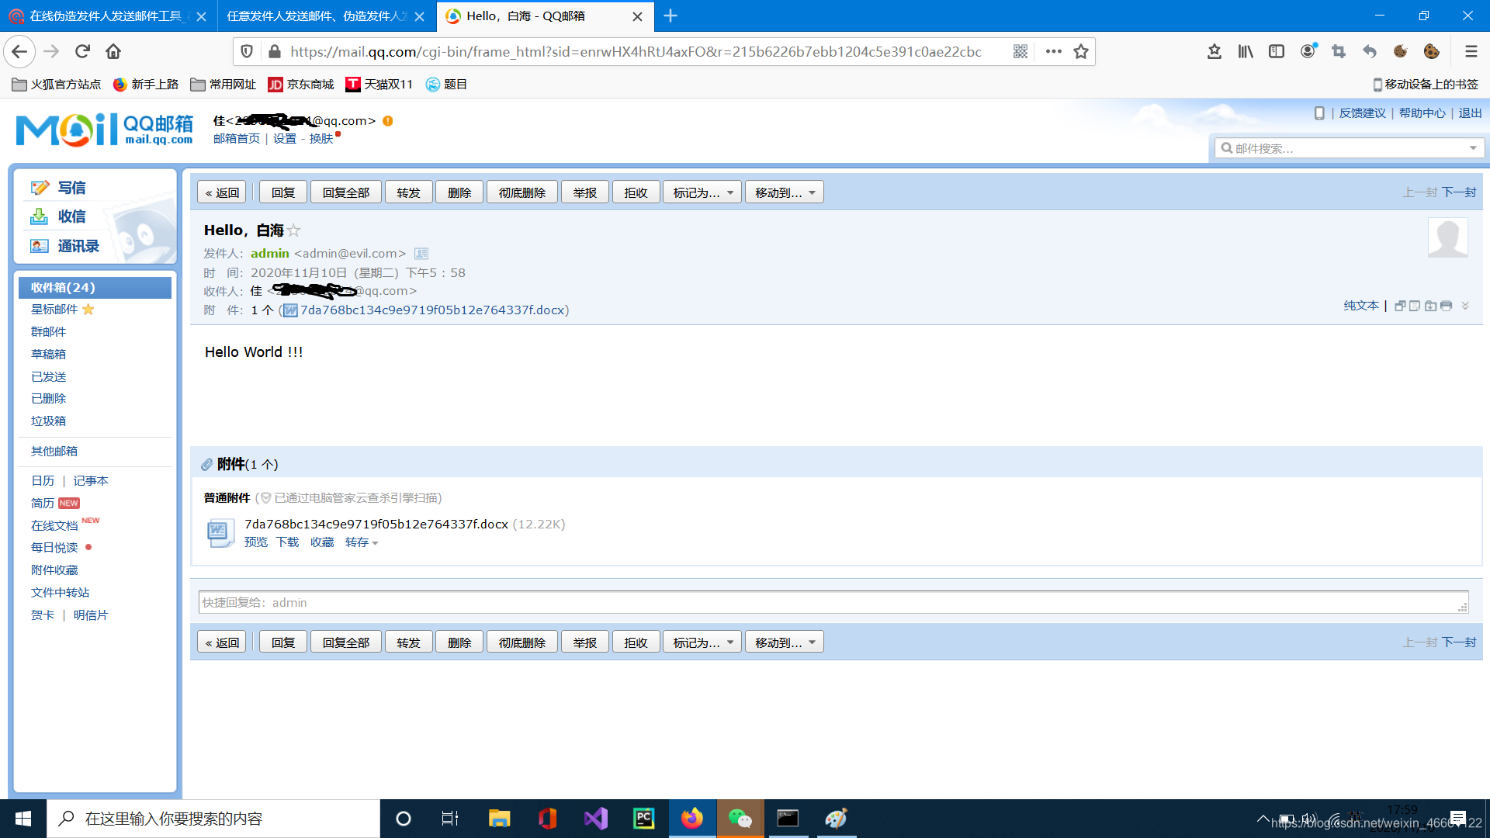Viewport: 1490px width, 838px height.
Task: Open WeChat from the taskbar
Action: [x=740, y=819]
